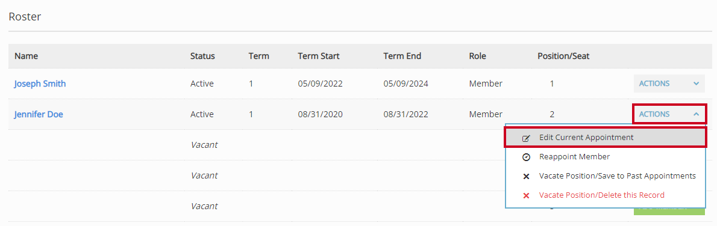Open the Actions dropdown for Joseph Smith

click(x=669, y=84)
